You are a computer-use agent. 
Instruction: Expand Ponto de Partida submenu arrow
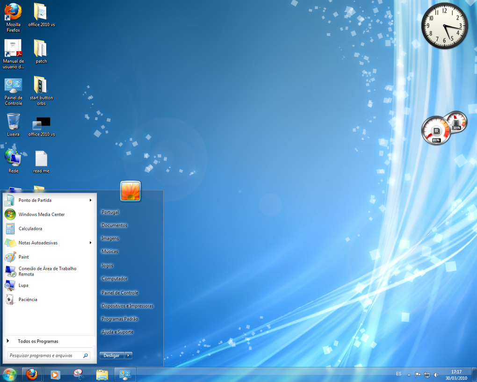(x=90, y=200)
